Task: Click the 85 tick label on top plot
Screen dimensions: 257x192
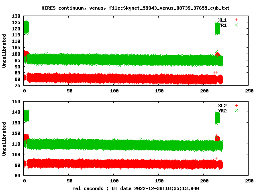Action: pyautogui.click(x=17, y=73)
